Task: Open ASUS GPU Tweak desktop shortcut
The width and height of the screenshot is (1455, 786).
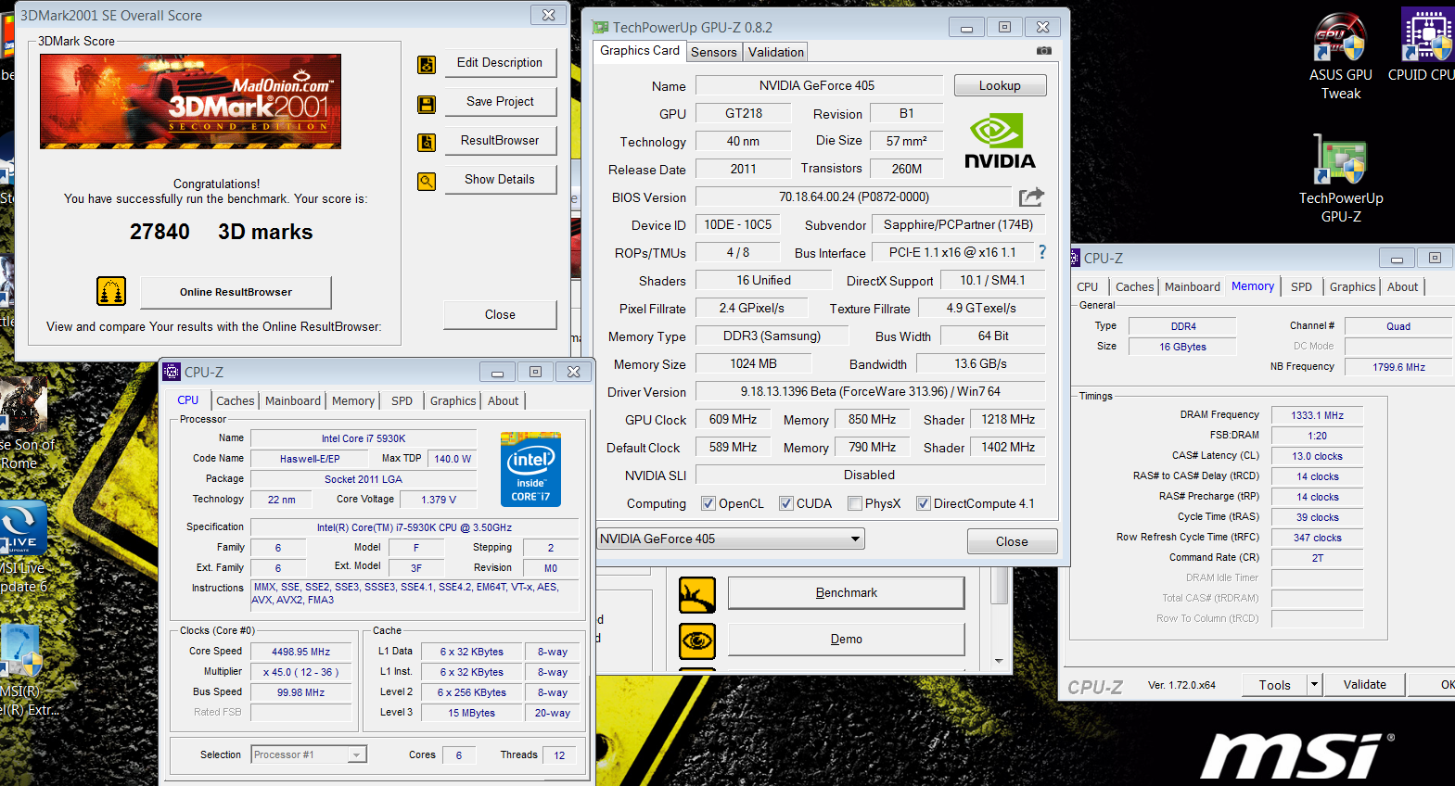Action: click(1340, 56)
